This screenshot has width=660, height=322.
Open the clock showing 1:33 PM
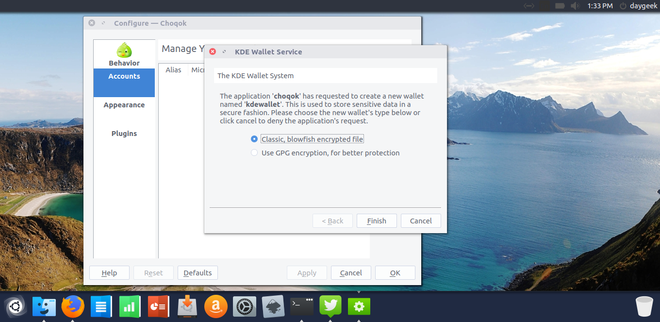tap(600, 6)
